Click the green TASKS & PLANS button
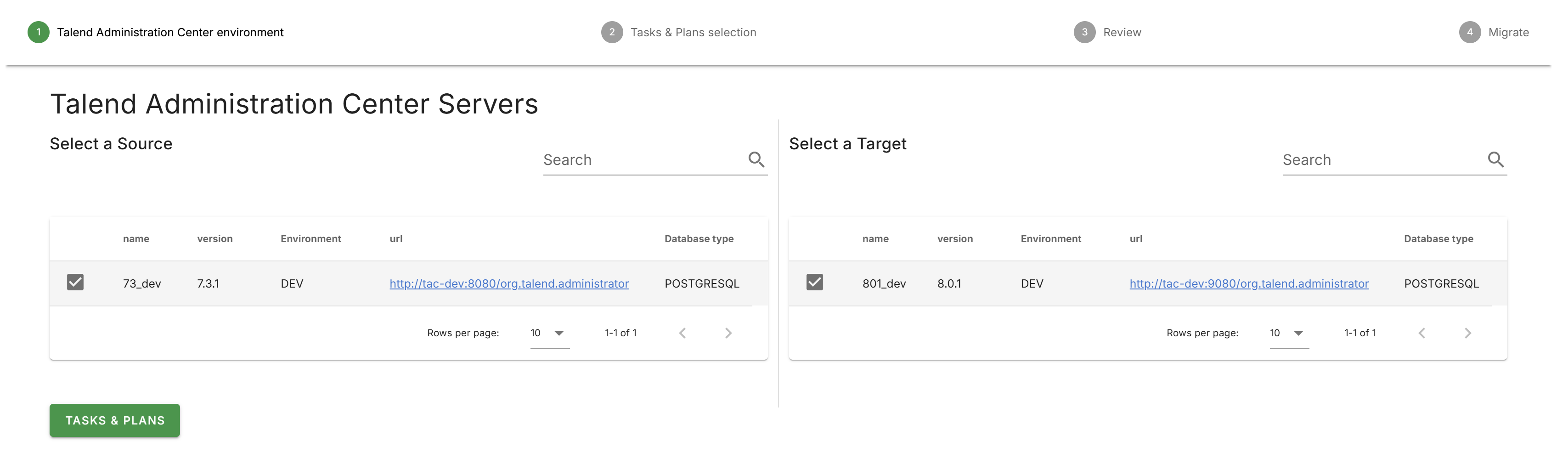The width and height of the screenshot is (1557, 464). pyautogui.click(x=115, y=420)
